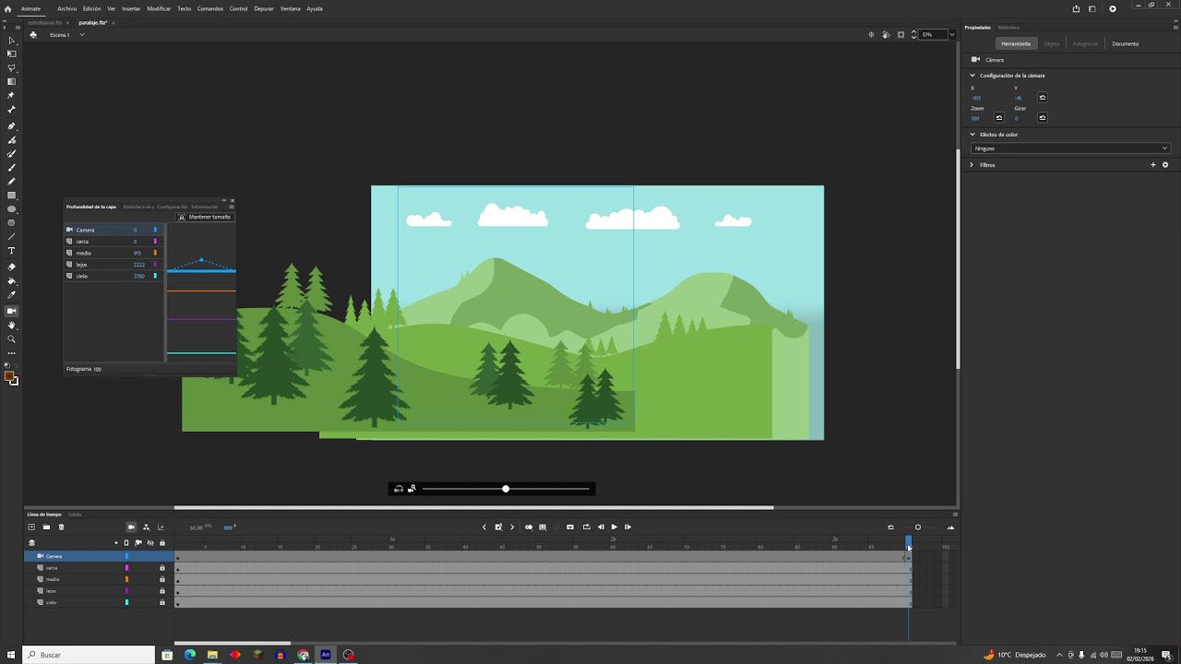Toggle loop playback in the timeline

click(x=586, y=527)
